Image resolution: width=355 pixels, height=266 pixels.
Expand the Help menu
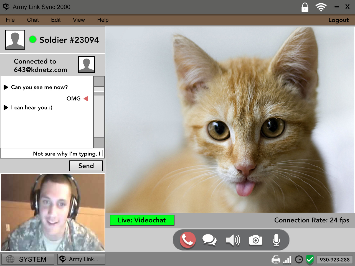(x=103, y=20)
